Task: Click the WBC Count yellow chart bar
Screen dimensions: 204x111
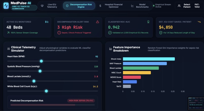Action: pos(137,73)
